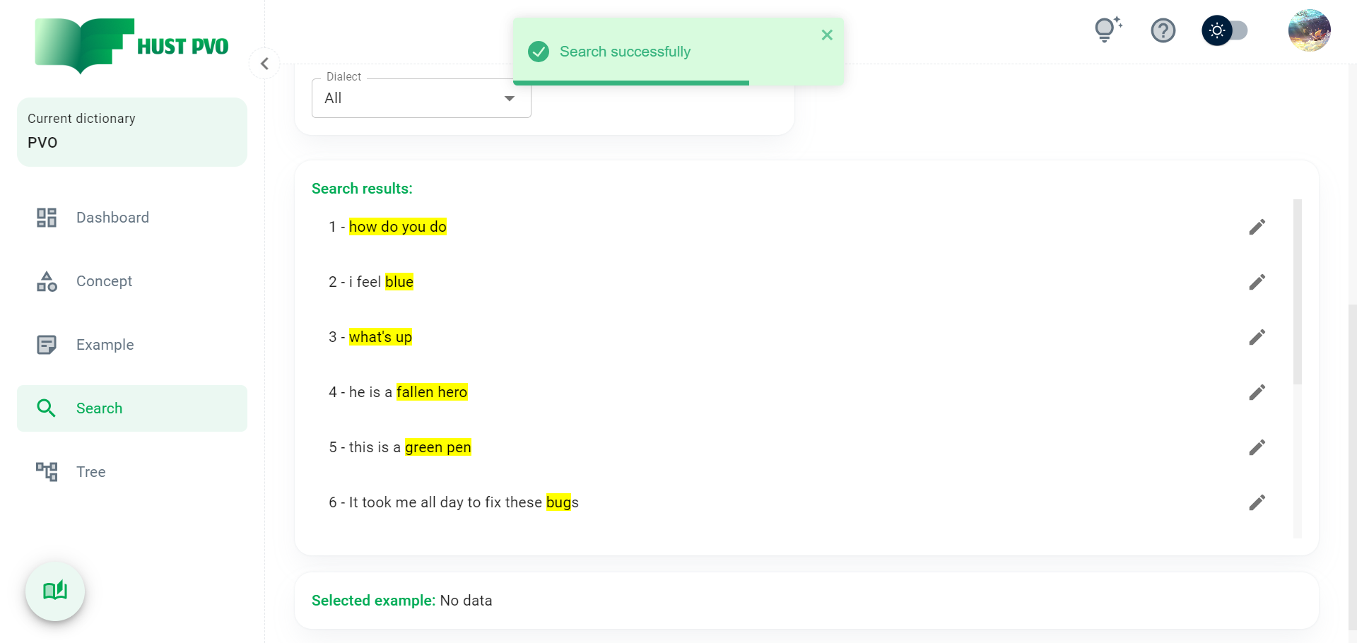
Task: Open the help question mark icon
Action: point(1163,30)
